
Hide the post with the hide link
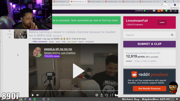coord(64,42)
